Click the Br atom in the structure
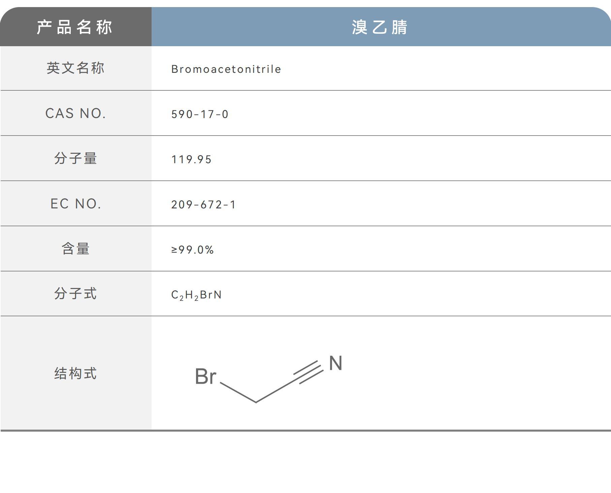The width and height of the screenshot is (611, 493). click(205, 376)
